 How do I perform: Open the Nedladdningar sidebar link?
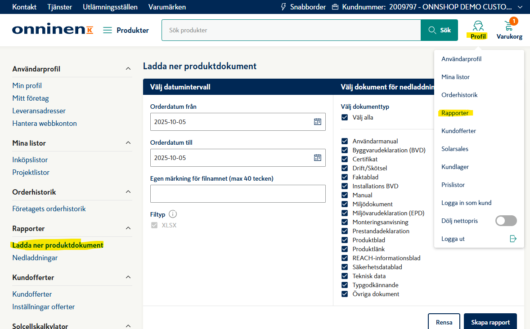point(35,258)
